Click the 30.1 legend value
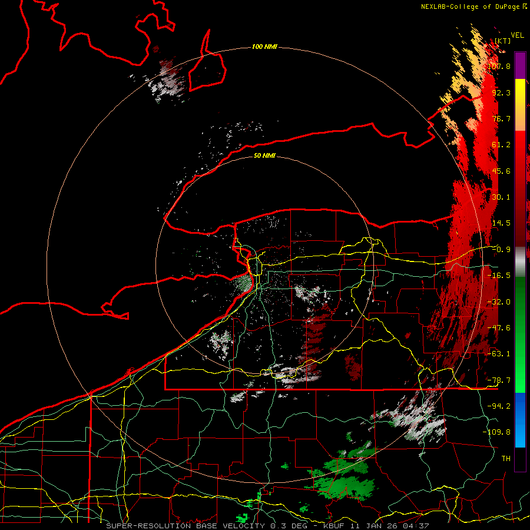The width and height of the screenshot is (530, 530). (501, 197)
